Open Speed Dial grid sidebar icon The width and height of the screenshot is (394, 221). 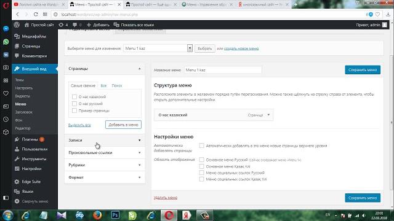pyautogui.click(x=6, y=80)
